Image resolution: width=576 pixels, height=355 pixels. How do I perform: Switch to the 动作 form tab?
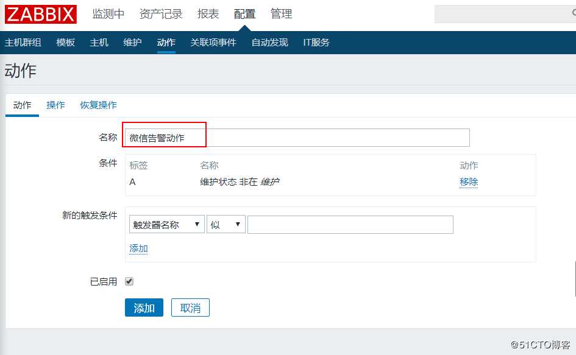point(22,105)
